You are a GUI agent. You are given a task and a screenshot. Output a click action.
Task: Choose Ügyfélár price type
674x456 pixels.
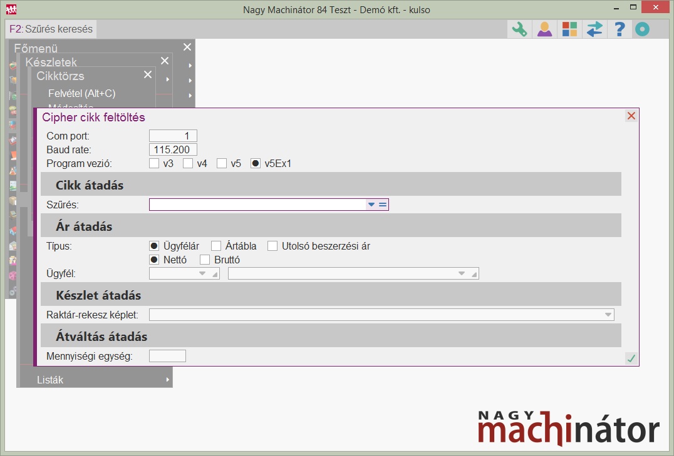154,246
